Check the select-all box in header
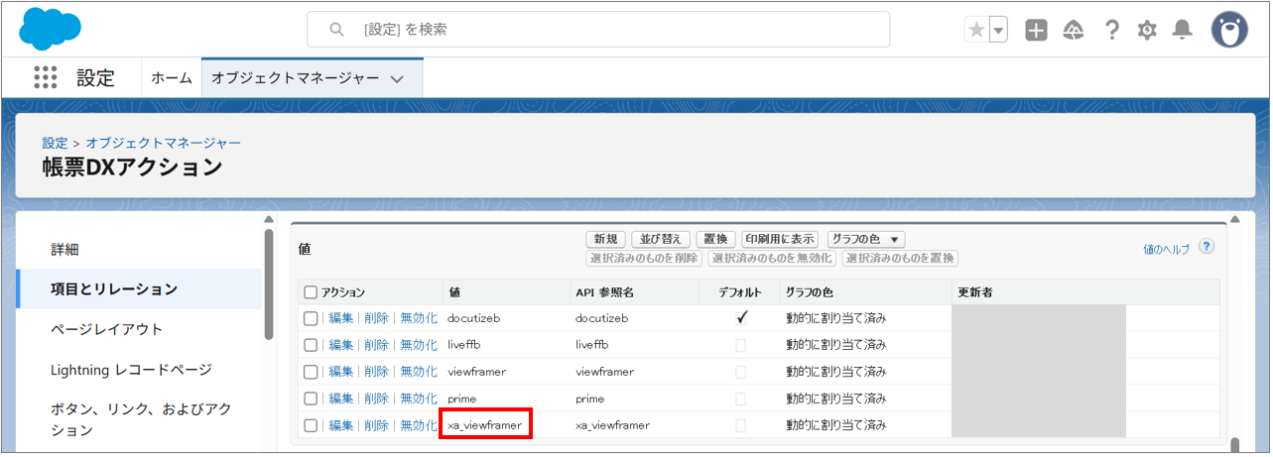 [311, 292]
